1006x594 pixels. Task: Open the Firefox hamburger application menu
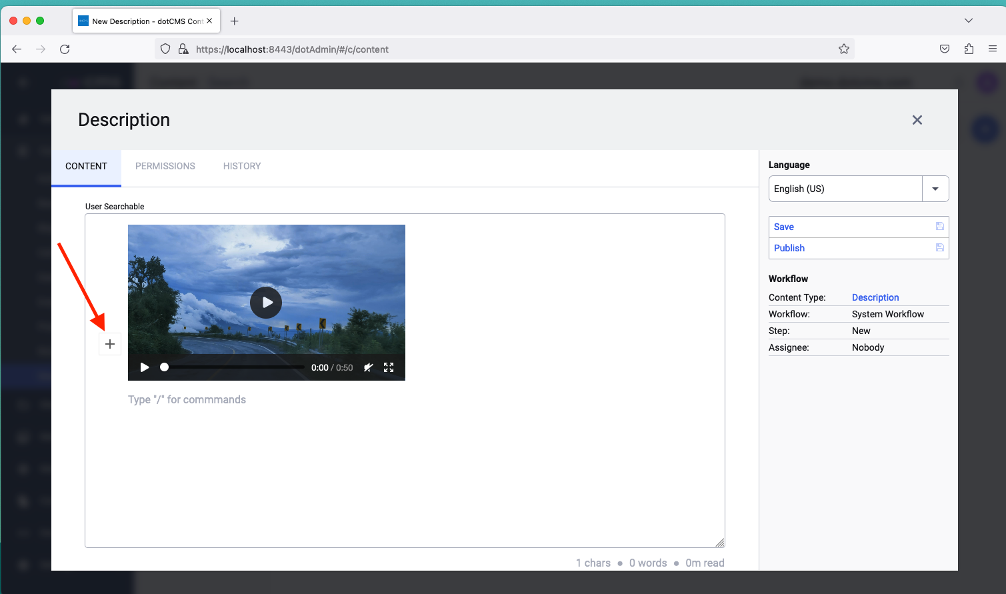click(993, 49)
